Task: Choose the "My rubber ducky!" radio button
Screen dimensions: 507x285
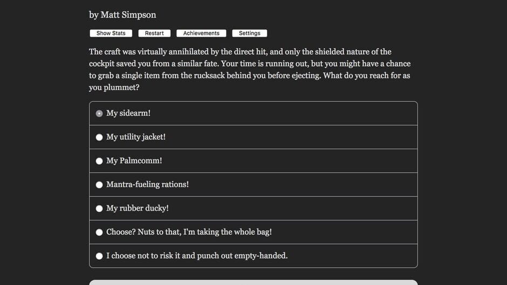Action: (99, 208)
